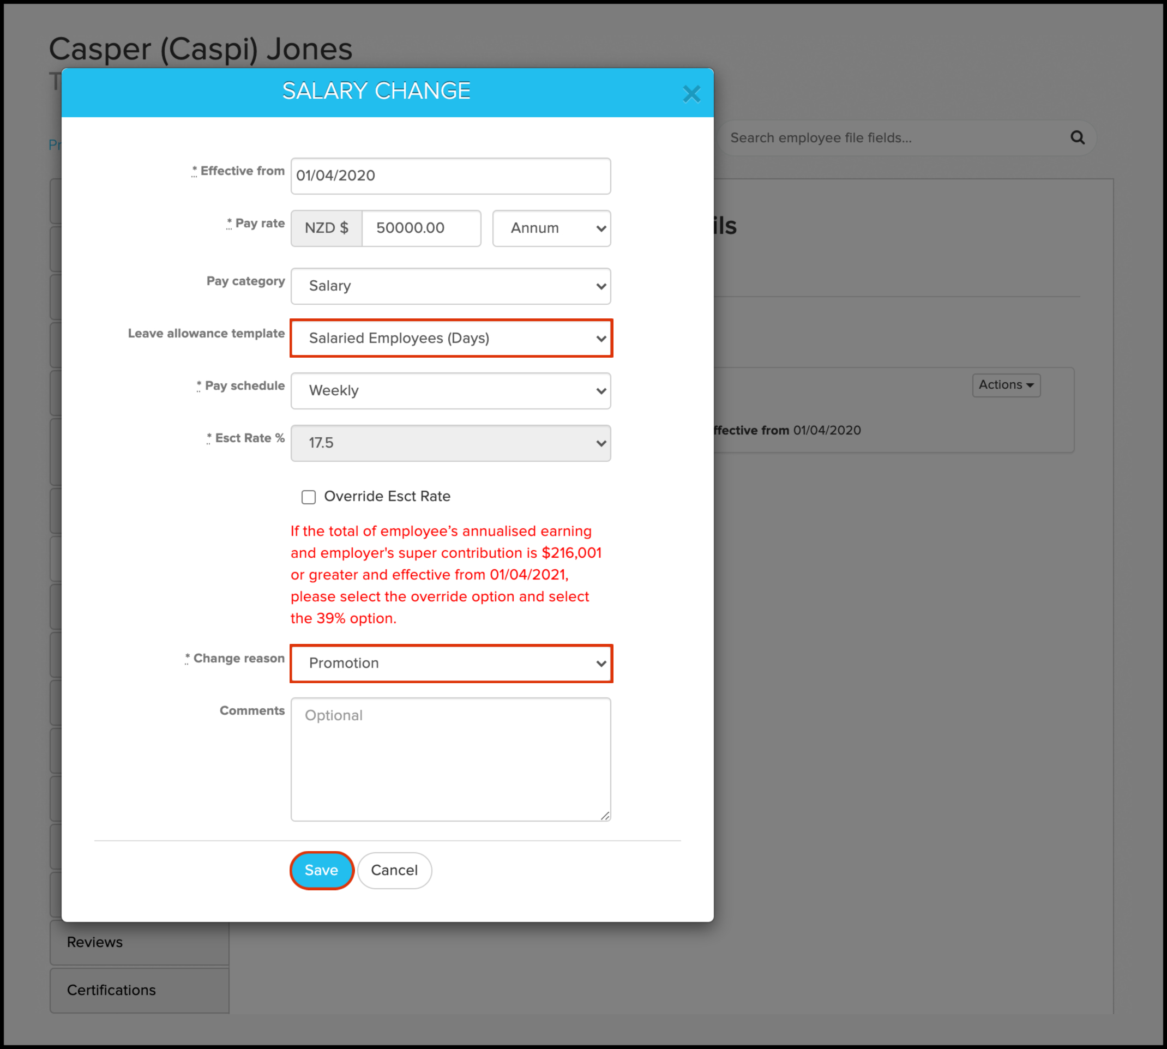Viewport: 1167px width, 1049px height.
Task: Click the search magnifier icon
Action: point(1077,137)
